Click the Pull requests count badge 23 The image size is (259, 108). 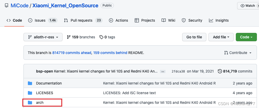99,20
